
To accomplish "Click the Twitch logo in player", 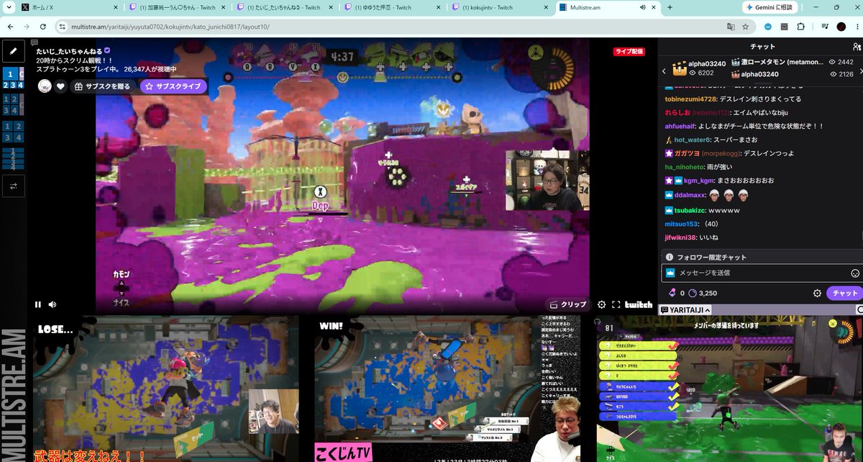I will click(x=638, y=304).
